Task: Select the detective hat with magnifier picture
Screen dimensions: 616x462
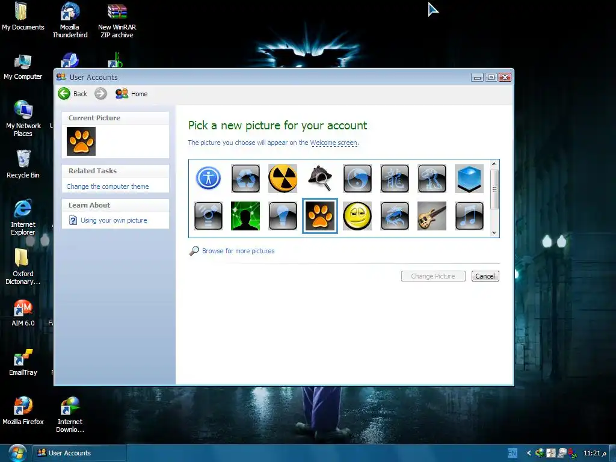Action: click(x=320, y=178)
